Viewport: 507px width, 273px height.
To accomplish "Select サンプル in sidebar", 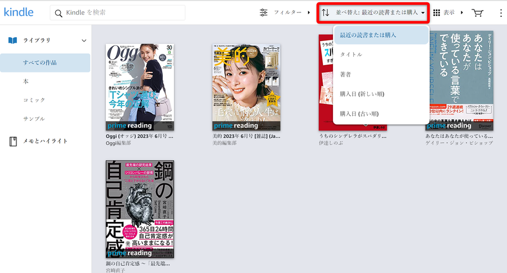I will click(34, 119).
